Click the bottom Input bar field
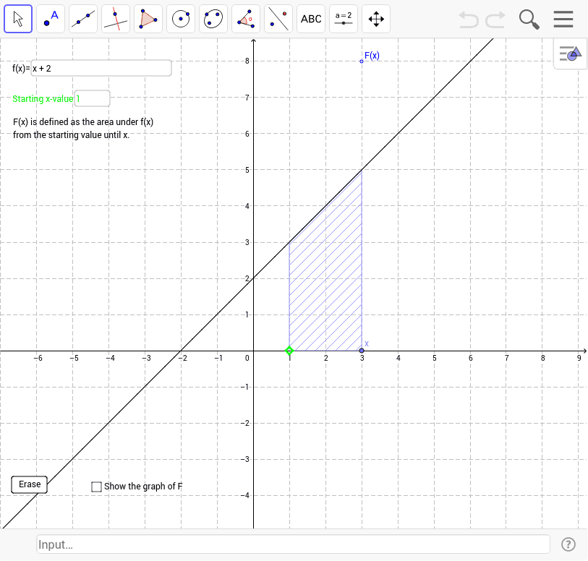The width and height of the screenshot is (588, 561). point(293,544)
